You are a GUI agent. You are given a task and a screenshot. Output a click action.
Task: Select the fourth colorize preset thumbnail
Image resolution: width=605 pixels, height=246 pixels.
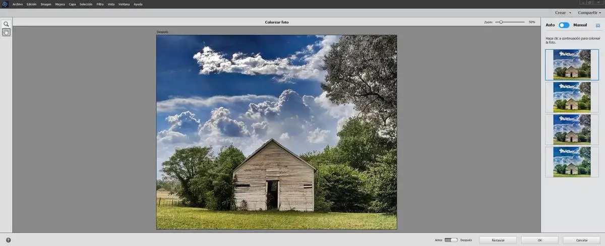click(x=572, y=161)
